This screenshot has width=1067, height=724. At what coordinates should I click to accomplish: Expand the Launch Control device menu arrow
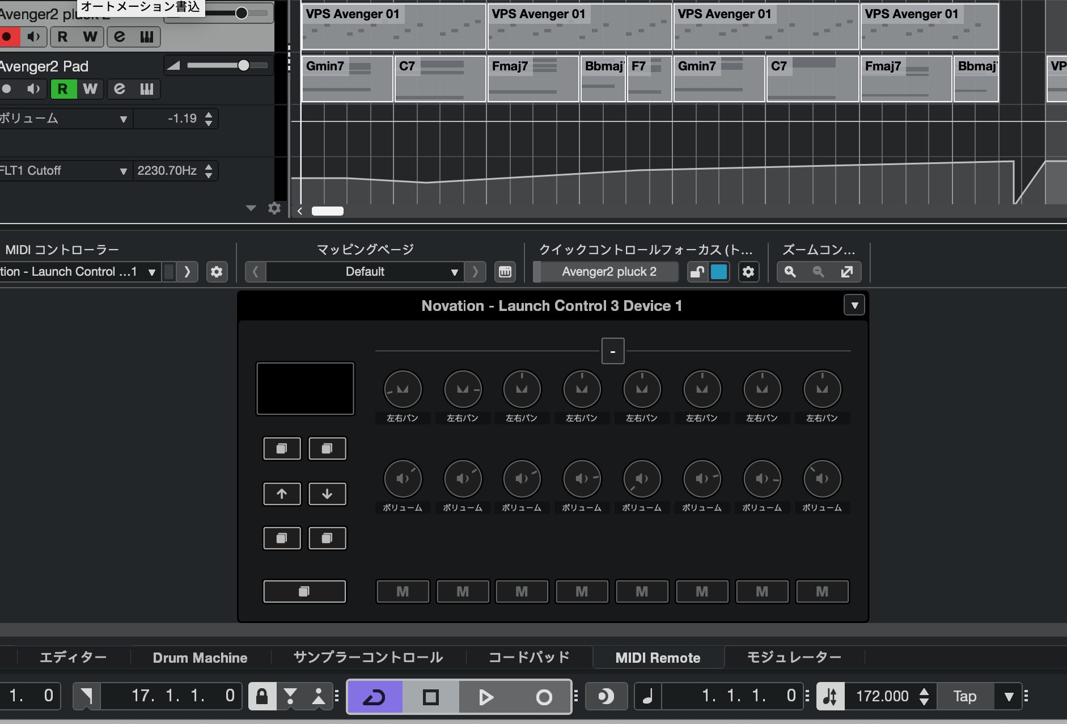click(x=854, y=305)
